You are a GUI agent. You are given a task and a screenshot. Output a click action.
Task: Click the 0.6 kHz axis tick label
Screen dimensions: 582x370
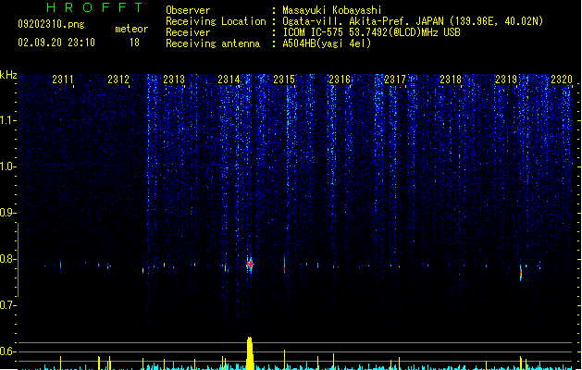point(6,351)
